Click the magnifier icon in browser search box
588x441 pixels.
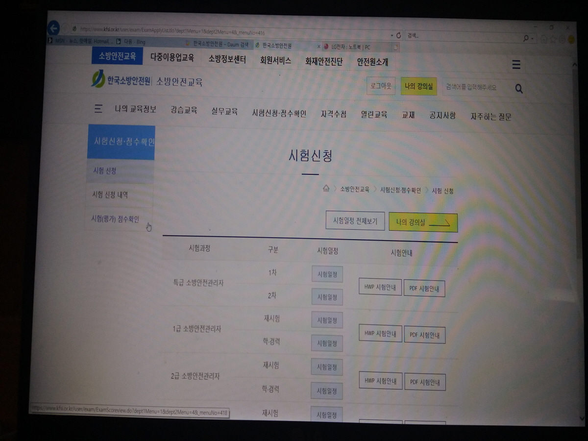click(x=526, y=38)
